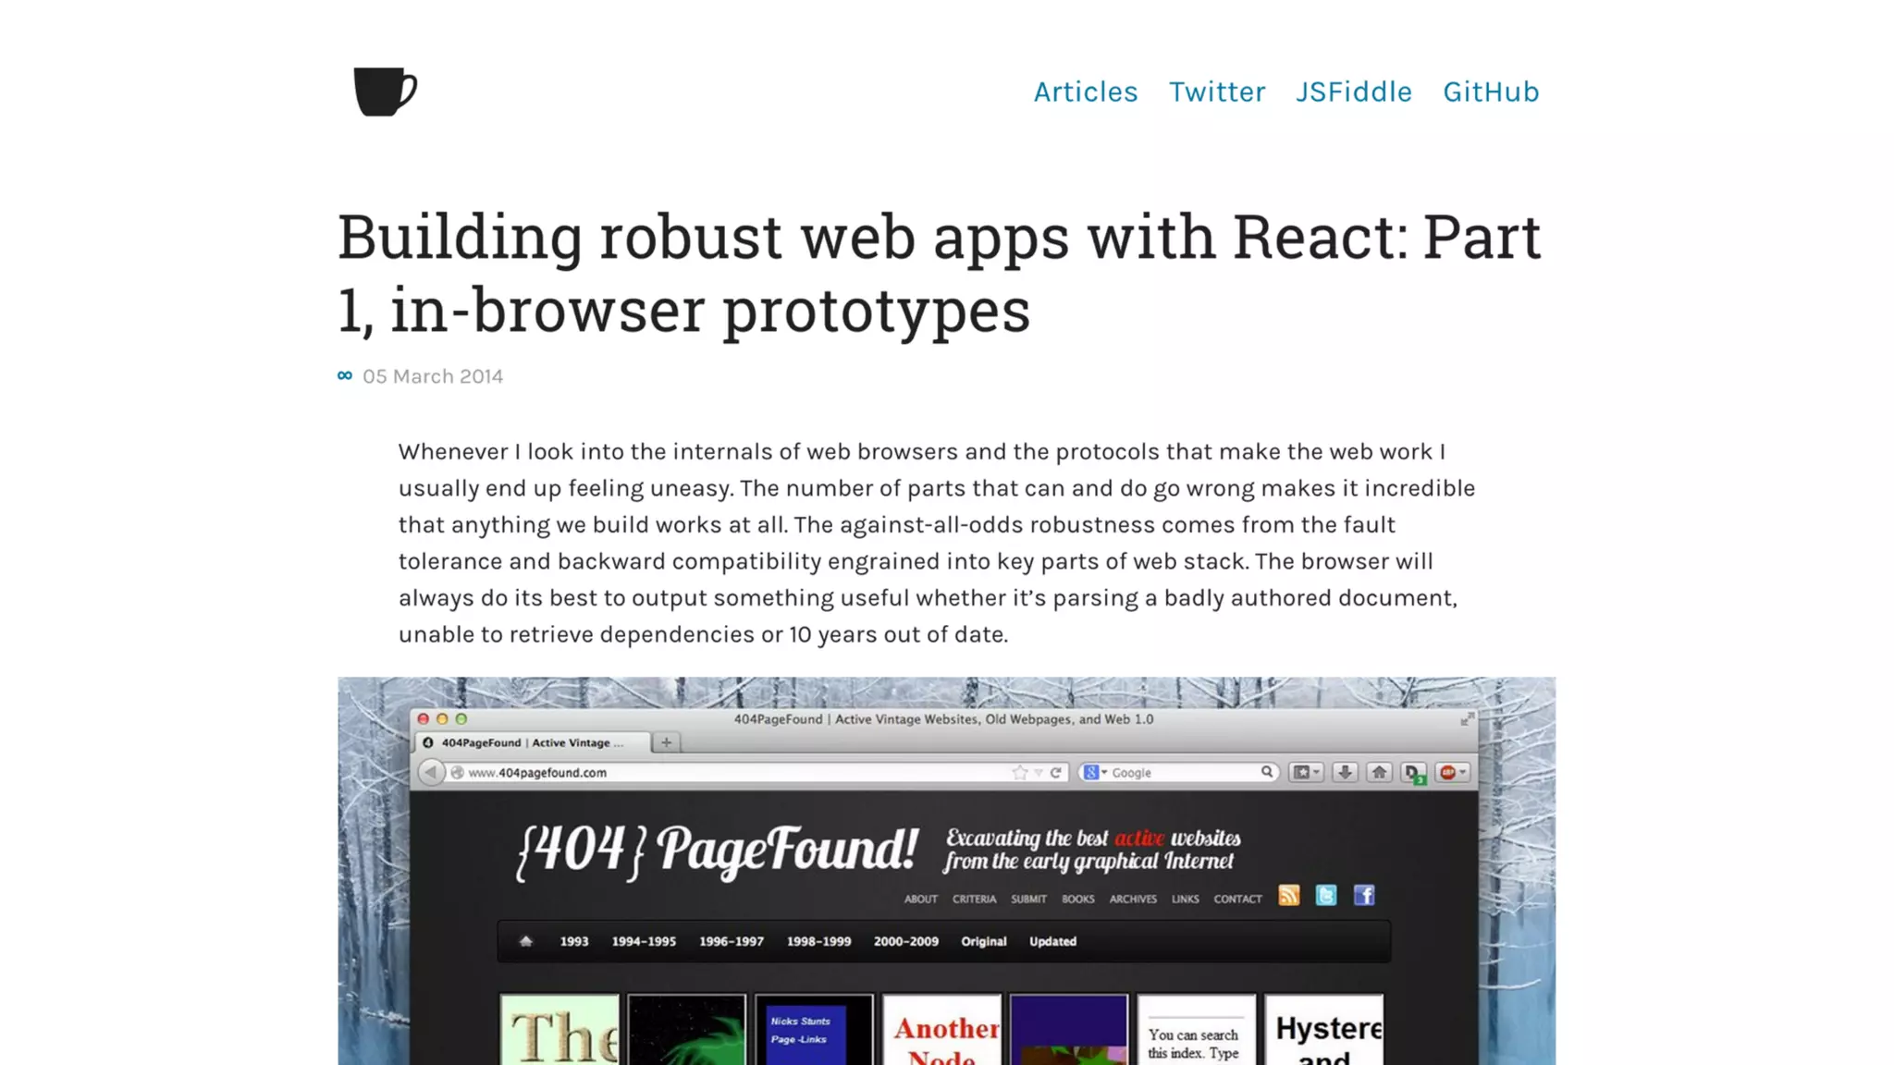Click the Firefox home toolbar icon
1894x1065 pixels.
pyautogui.click(x=1379, y=772)
